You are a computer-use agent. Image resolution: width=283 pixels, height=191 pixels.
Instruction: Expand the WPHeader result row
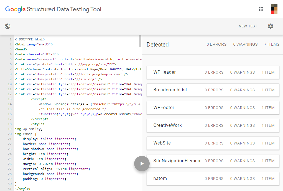pos(213,72)
